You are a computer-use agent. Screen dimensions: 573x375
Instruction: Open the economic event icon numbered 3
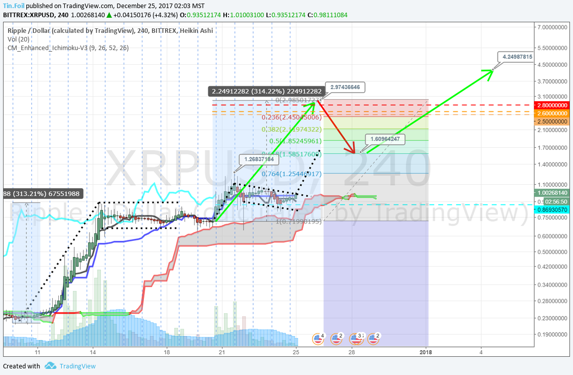click(356, 339)
